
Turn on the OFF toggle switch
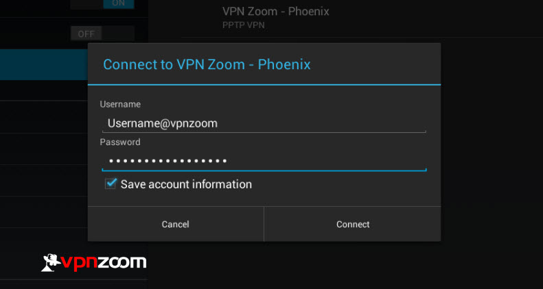(x=102, y=34)
